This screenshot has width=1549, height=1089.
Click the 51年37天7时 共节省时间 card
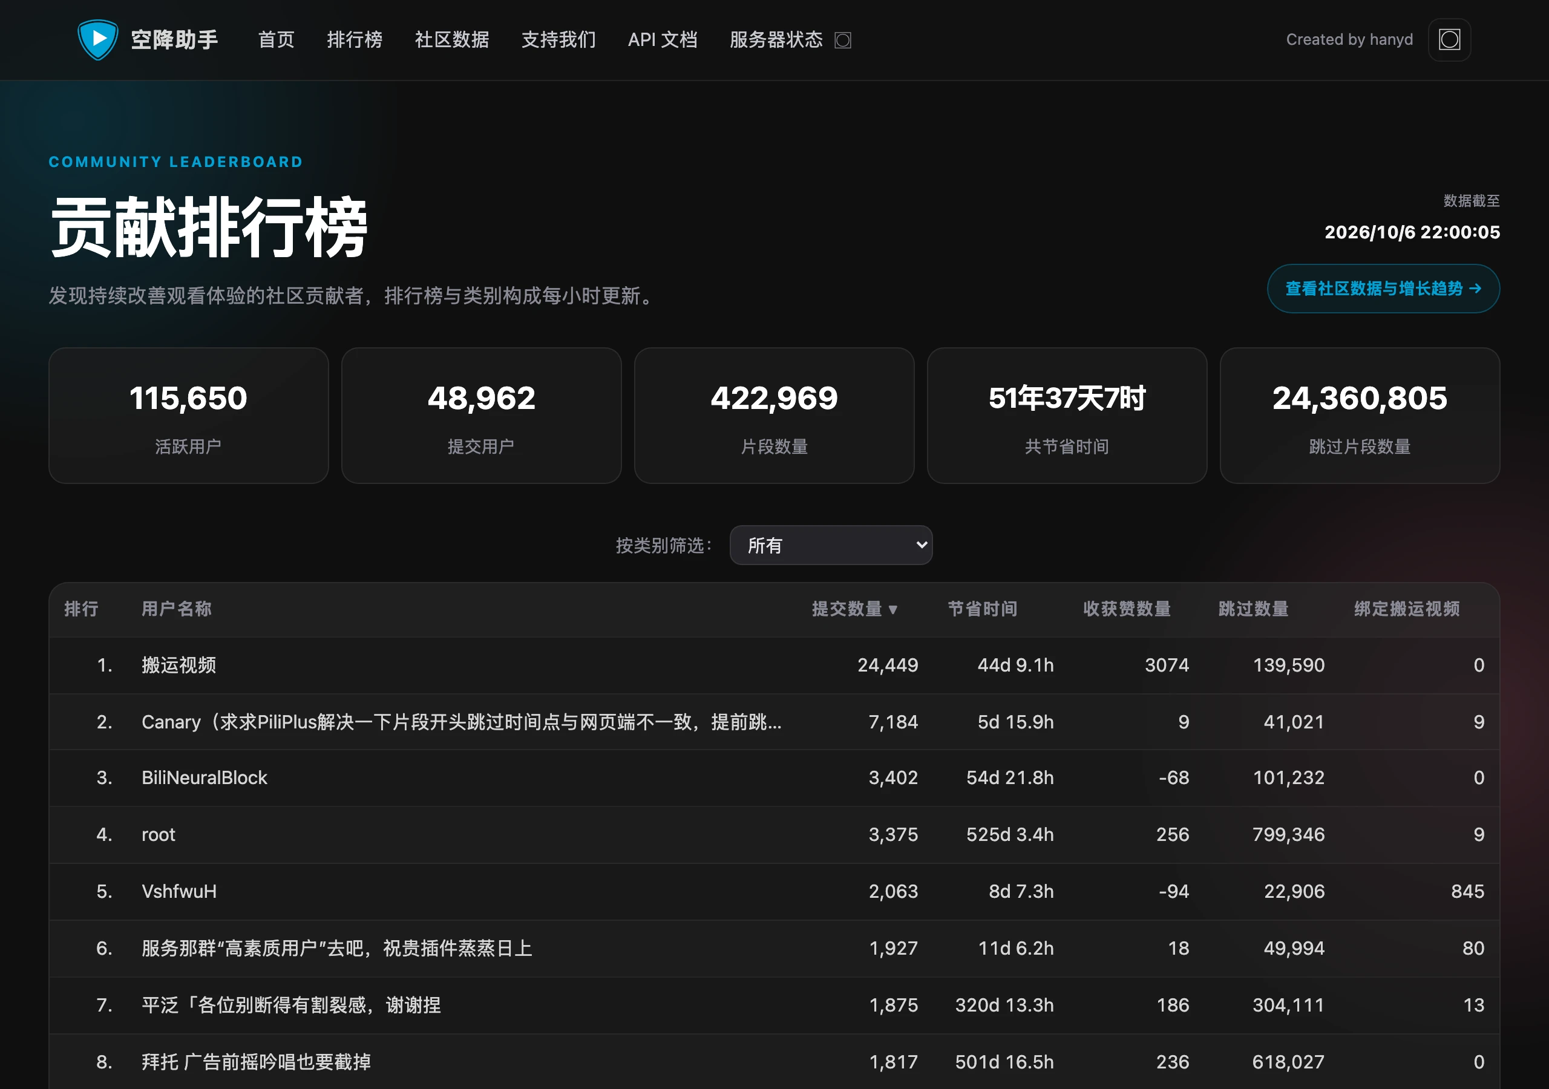pos(1067,416)
